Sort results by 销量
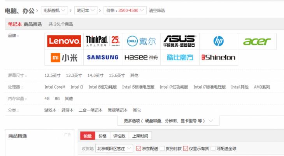Viewport: 284px width, 156px height. pyautogui.click(x=88, y=136)
